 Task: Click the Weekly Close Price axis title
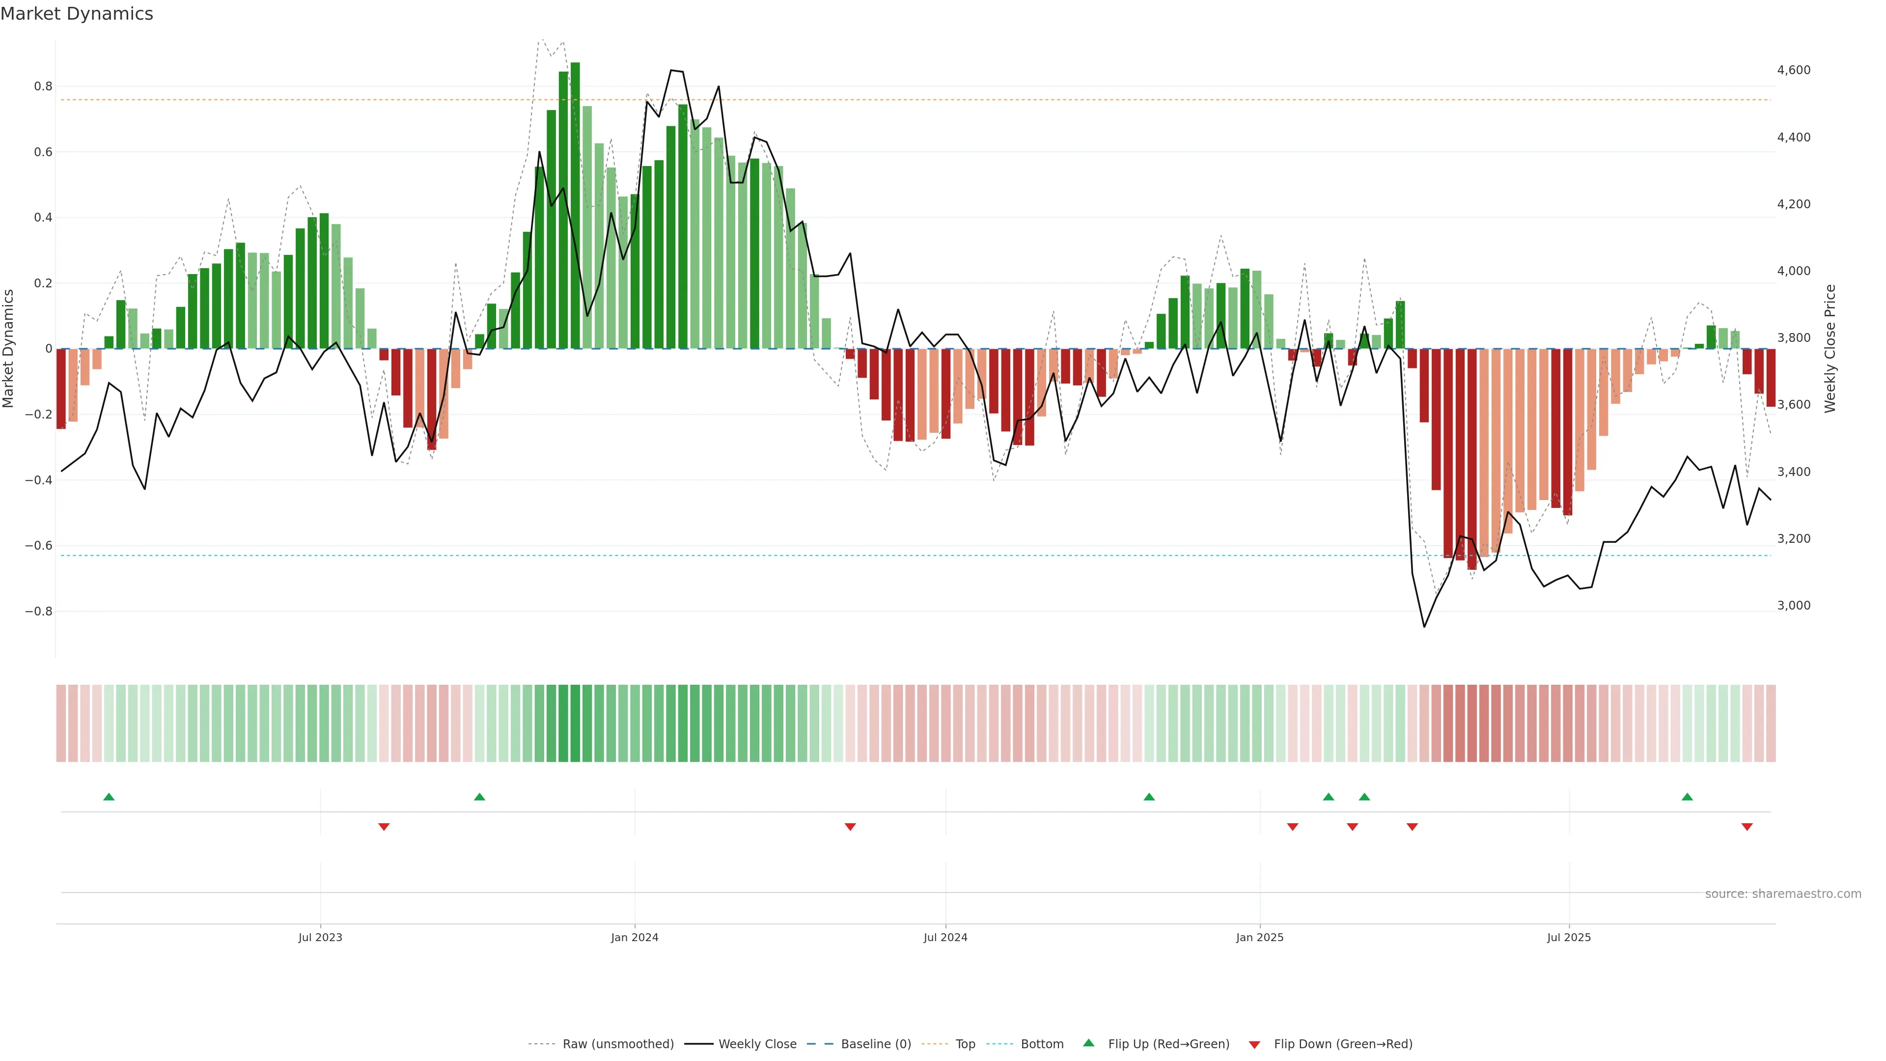(x=1830, y=349)
